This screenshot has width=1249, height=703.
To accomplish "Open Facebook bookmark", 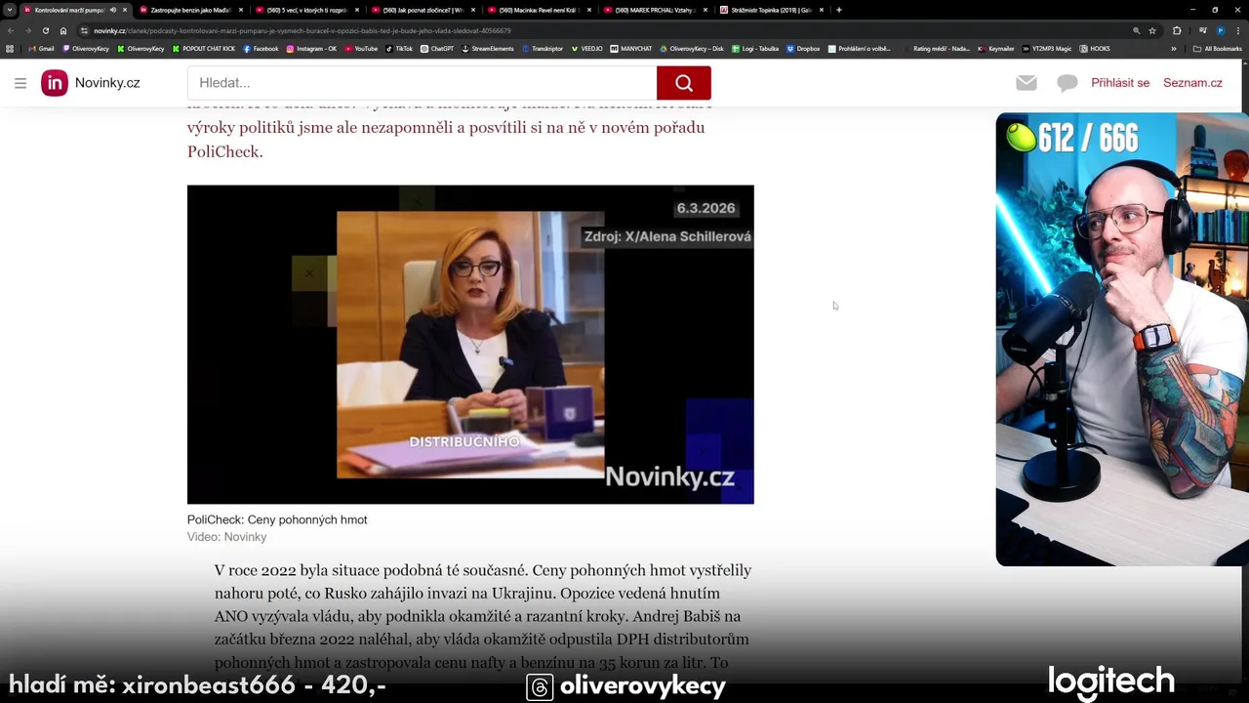I will pyautogui.click(x=261, y=49).
